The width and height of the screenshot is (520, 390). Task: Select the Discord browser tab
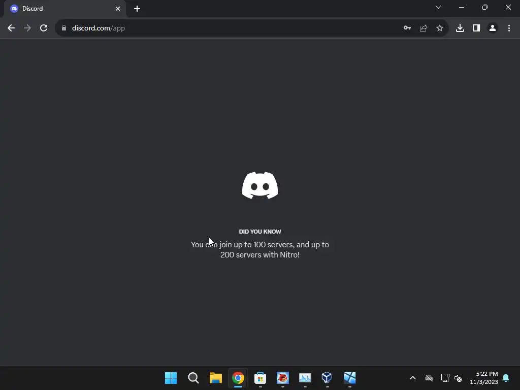[65, 9]
